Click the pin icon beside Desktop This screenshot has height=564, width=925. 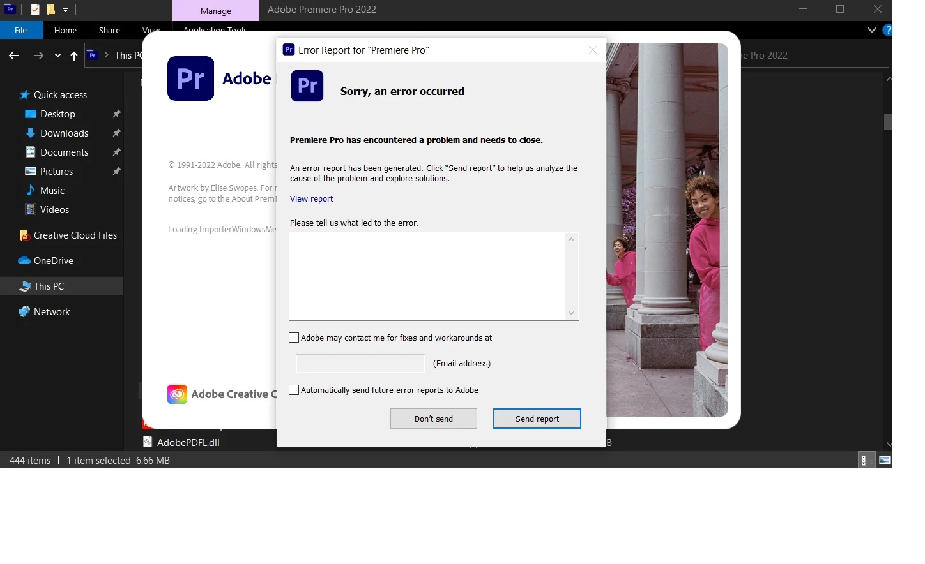116,114
